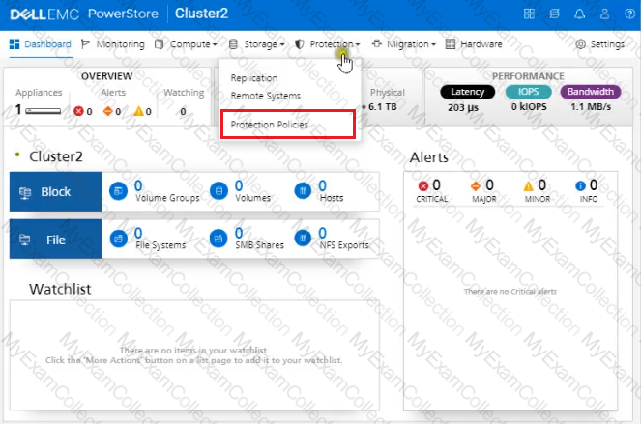Click the apps grid icon in header
Viewport: 641px width, 424px height.
click(529, 14)
